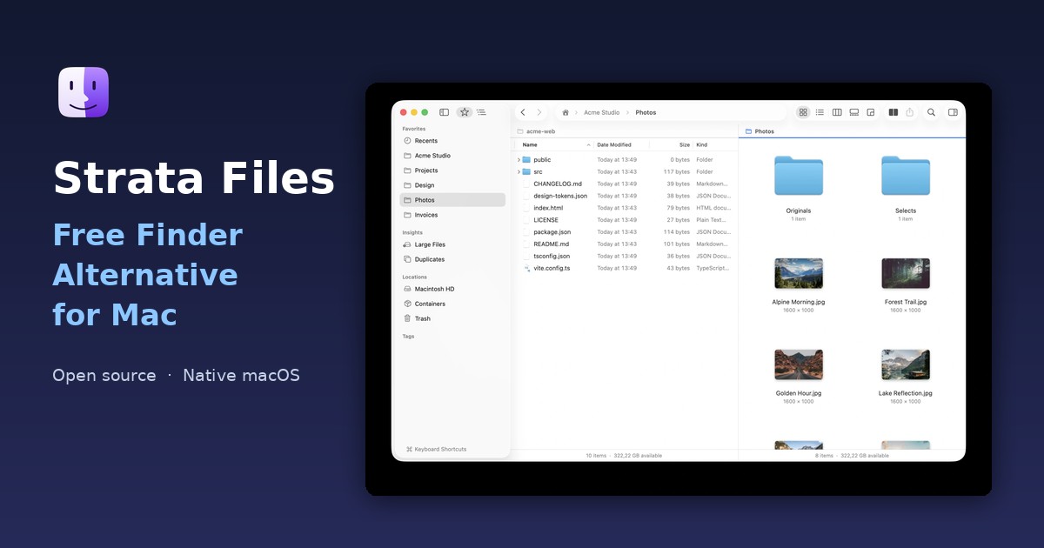1044x548 pixels.
Task: Open the Design sidebar folder
Action: (x=452, y=185)
